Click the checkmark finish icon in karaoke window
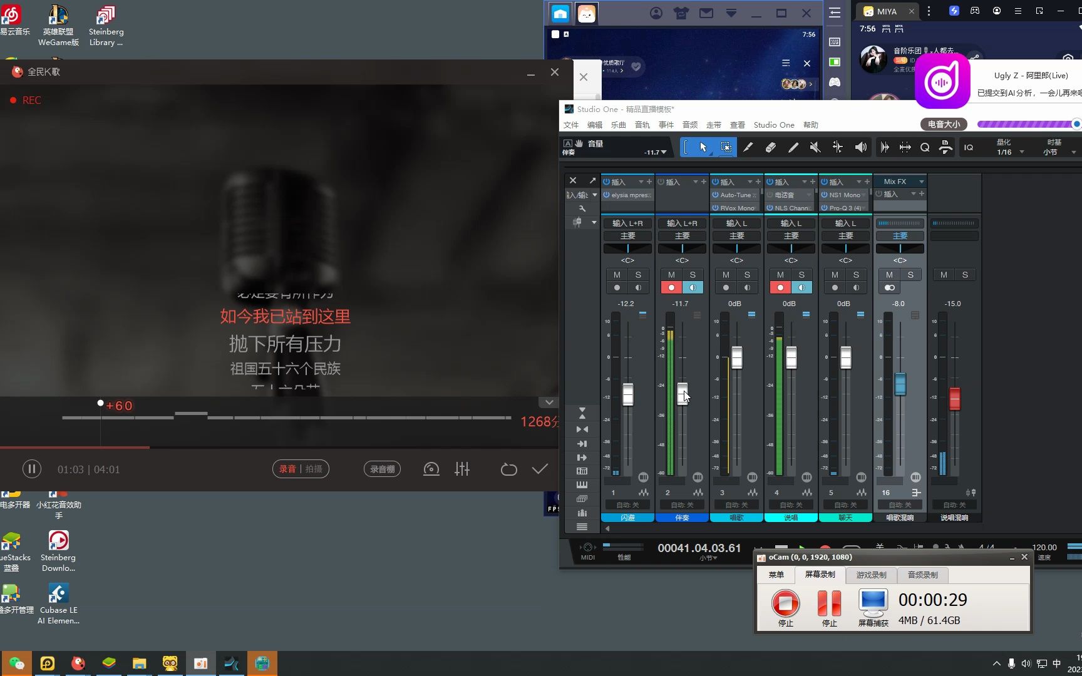Image resolution: width=1082 pixels, height=676 pixels. coord(540,469)
